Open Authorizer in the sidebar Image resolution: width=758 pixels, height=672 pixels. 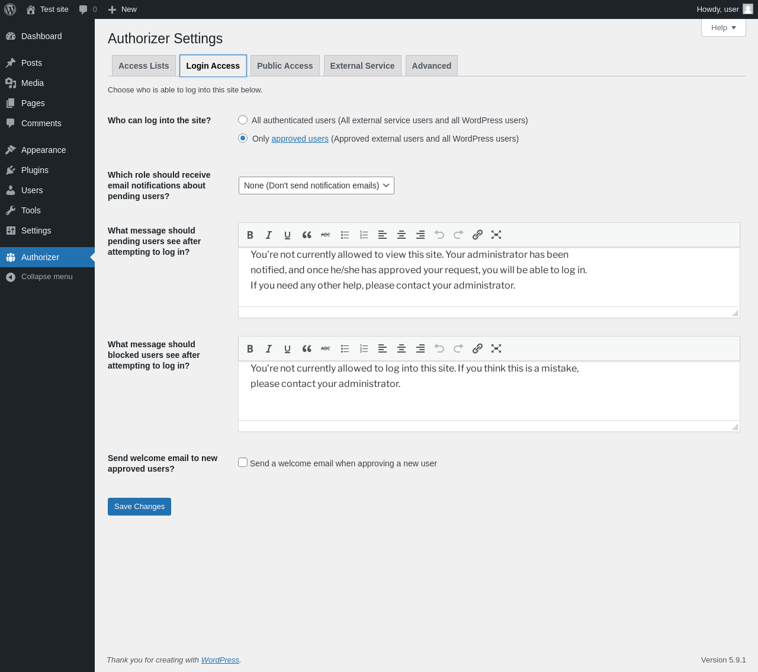click(x=47, y=257)
